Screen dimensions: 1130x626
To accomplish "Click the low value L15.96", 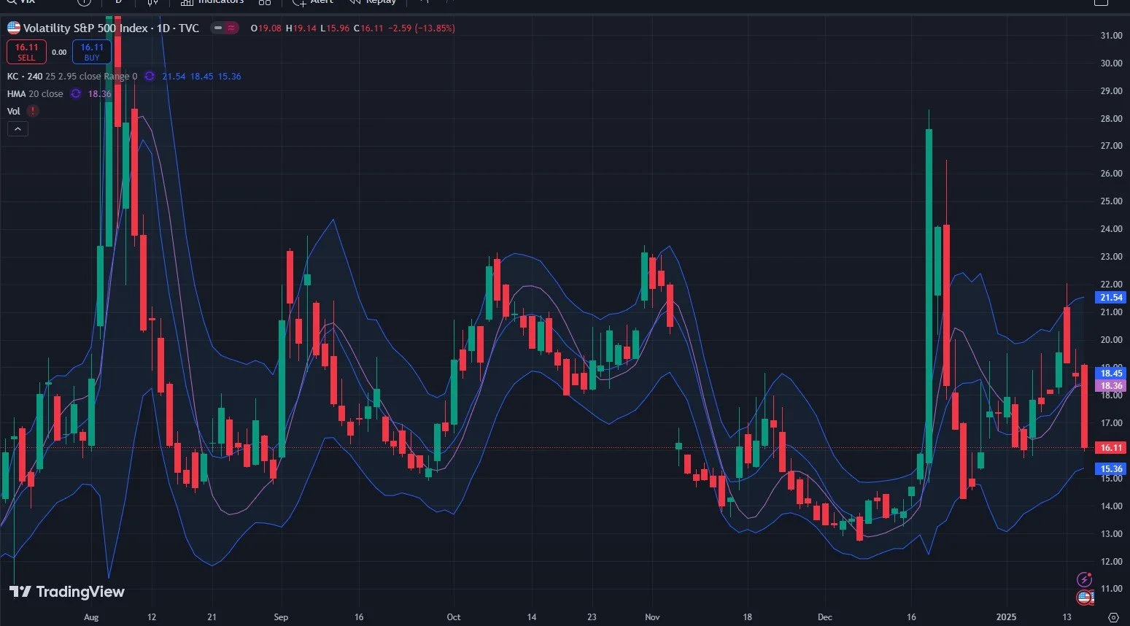I will 335,28.
